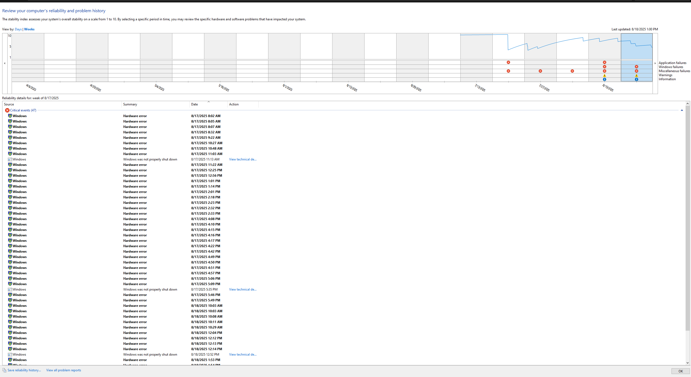Viewport: 691px width, 377px height.
Task: Click the Miscellaneous failures row label
Action: tap(674, 71)
